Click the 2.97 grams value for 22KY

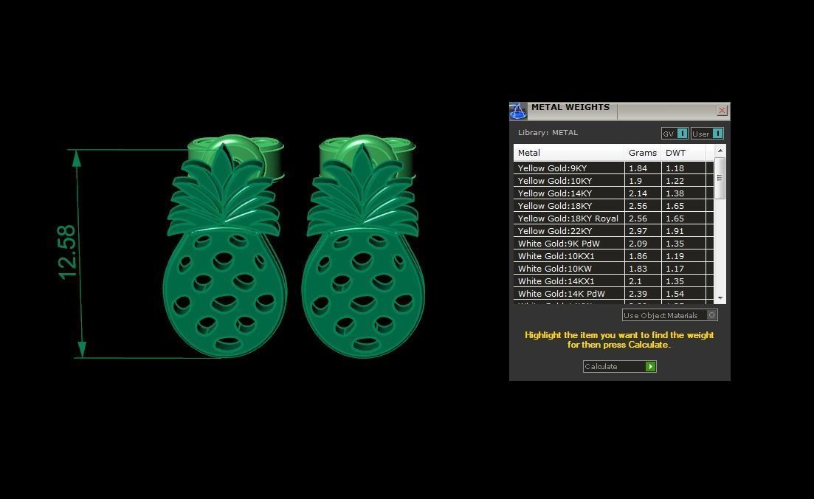click(638, 231)
